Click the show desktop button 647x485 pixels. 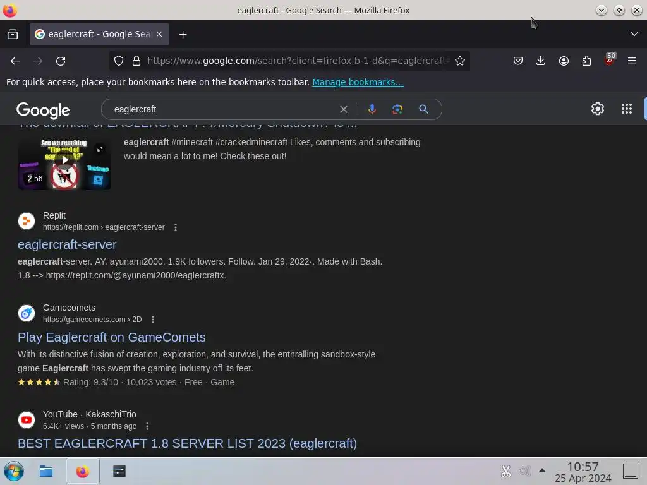(631, 471)
